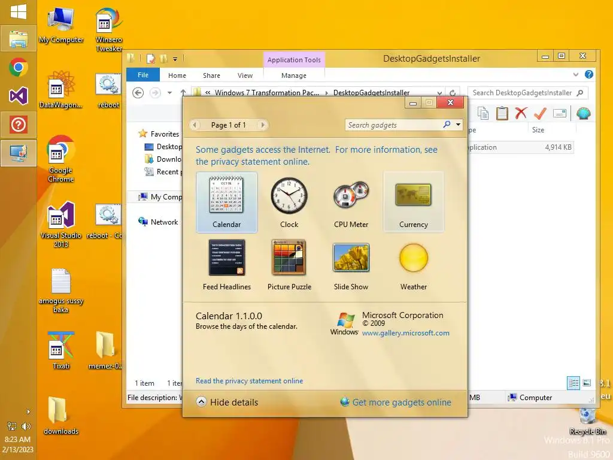Click the orange checkmark Properties icon
Screen dimensions: 613x460
tap(540, 113)
